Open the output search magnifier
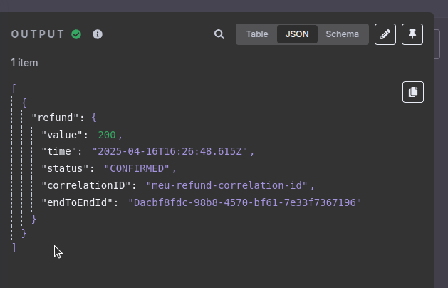 [x=219, y=34]
